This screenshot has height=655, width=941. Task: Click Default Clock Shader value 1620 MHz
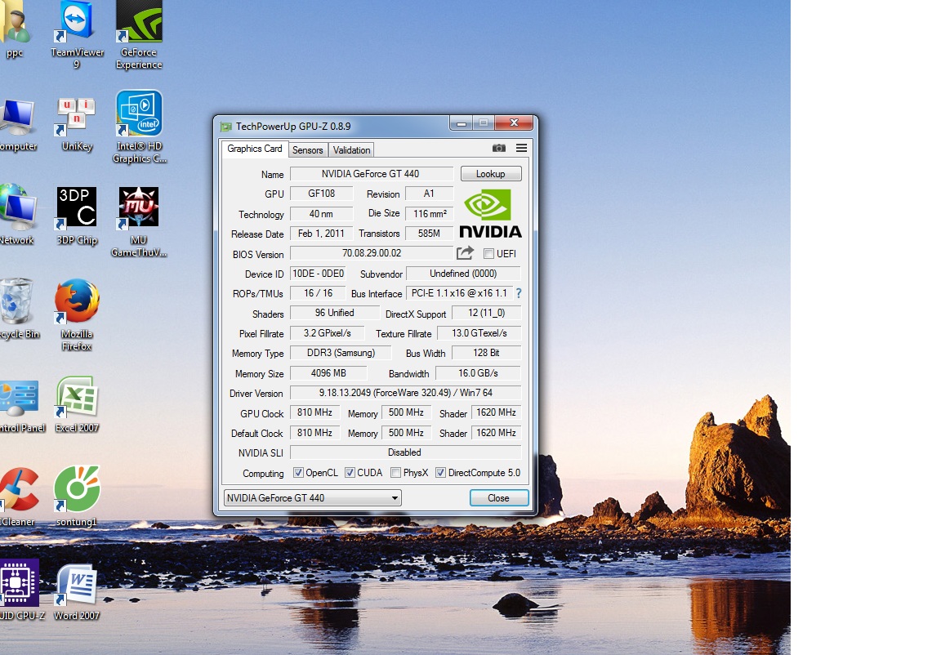point(497,433)
